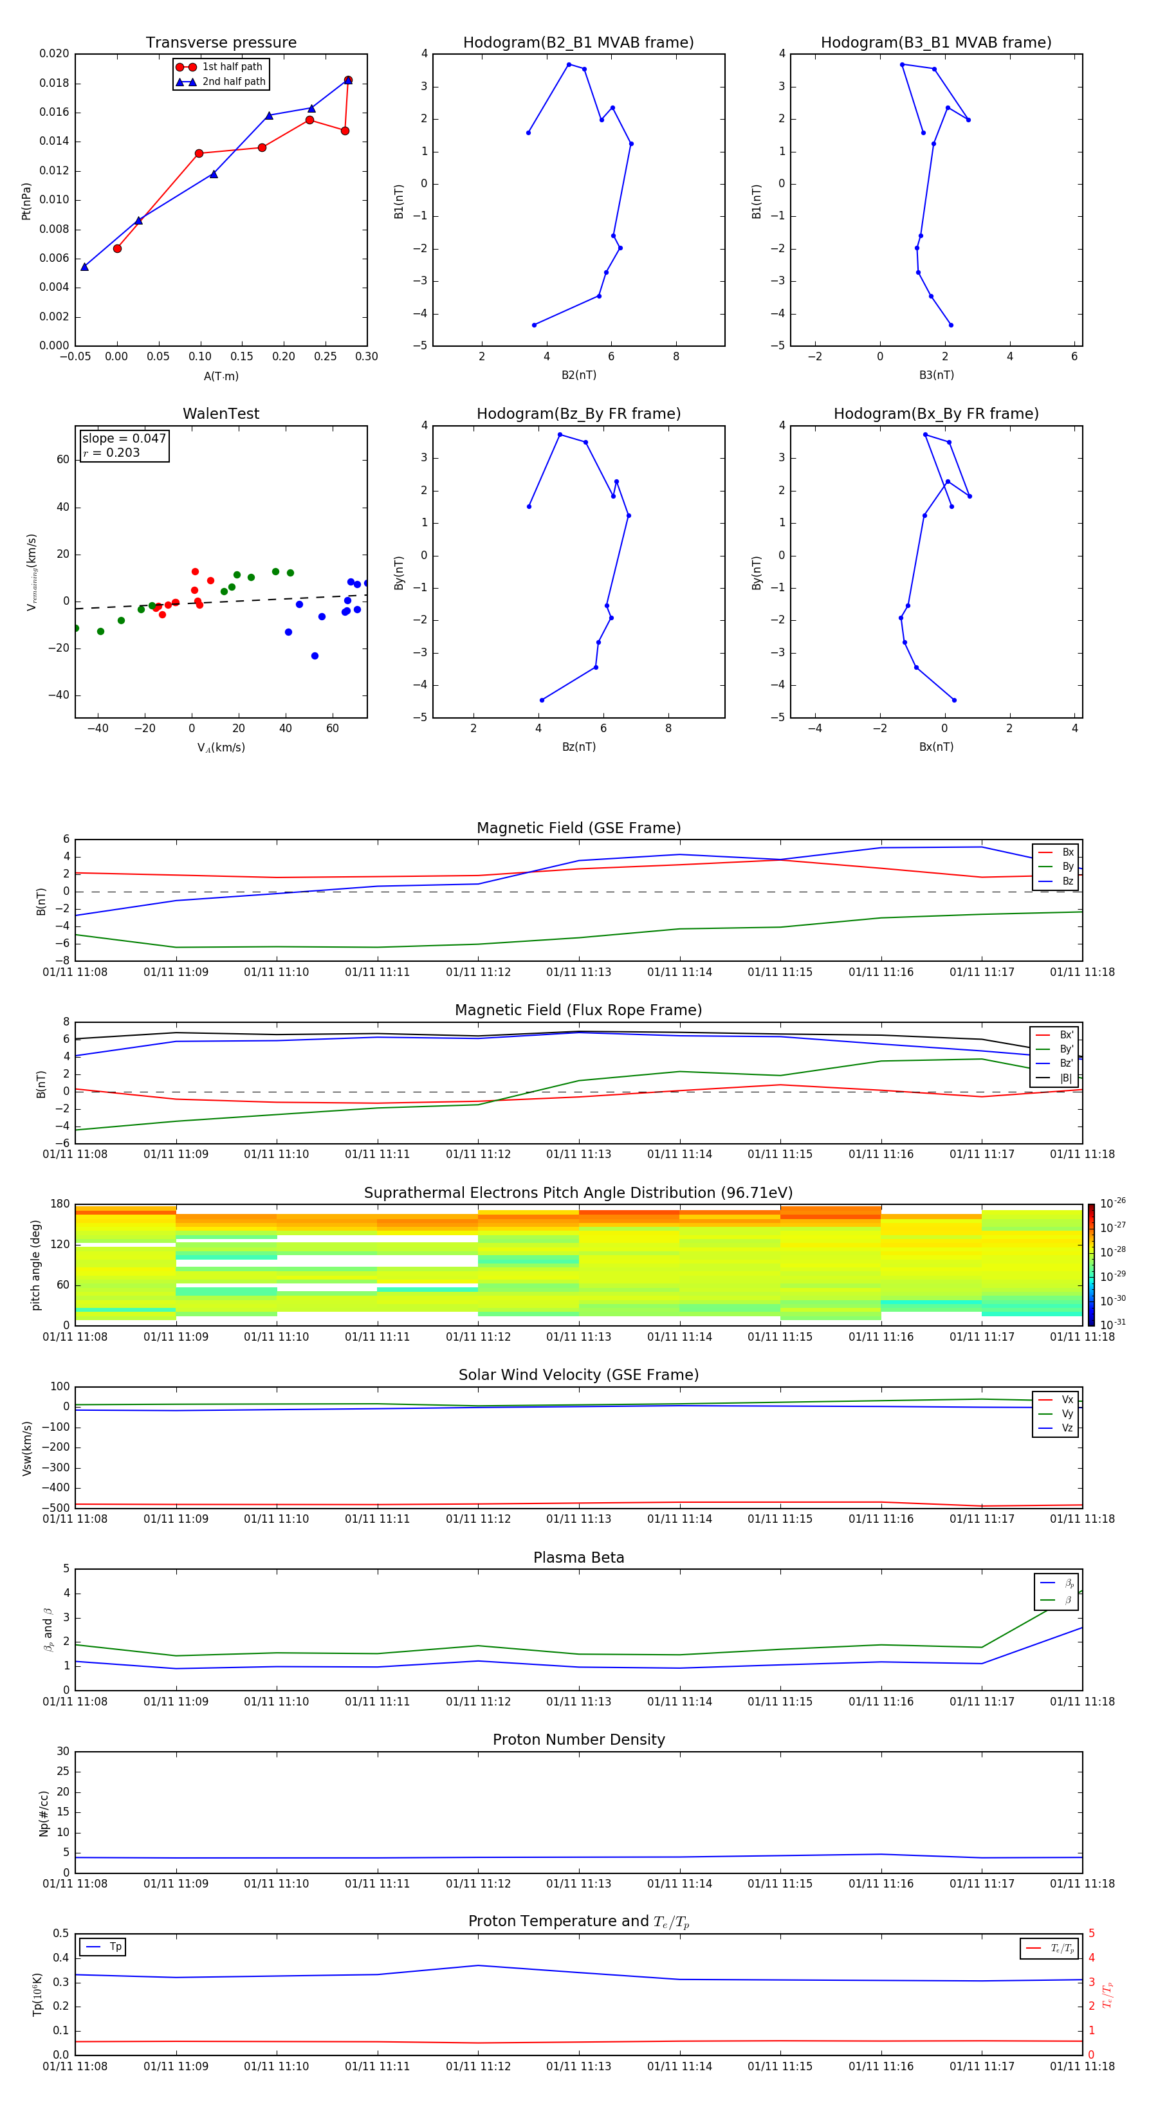
Task: Click the "Bx'" flux rope legend entry
Action: [x=1054, y=1035]
